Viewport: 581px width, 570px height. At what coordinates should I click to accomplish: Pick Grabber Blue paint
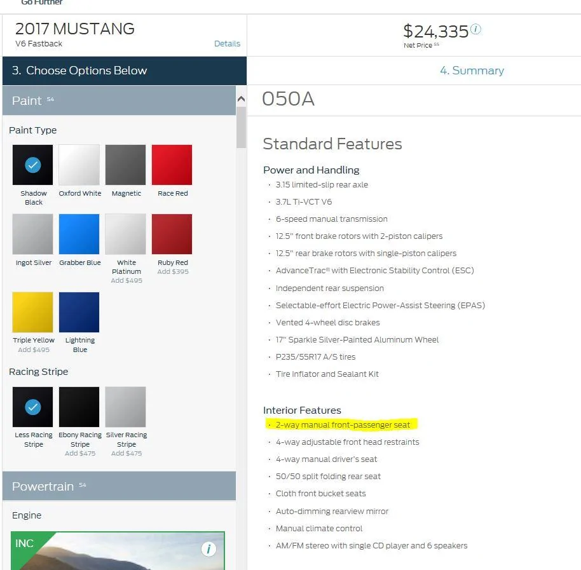tap(79, 234)
